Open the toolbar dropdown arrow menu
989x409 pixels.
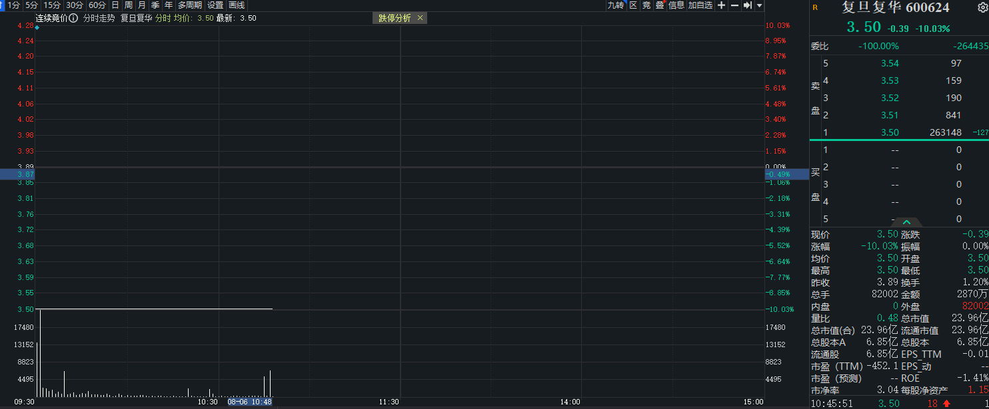[x=760, y=5]
